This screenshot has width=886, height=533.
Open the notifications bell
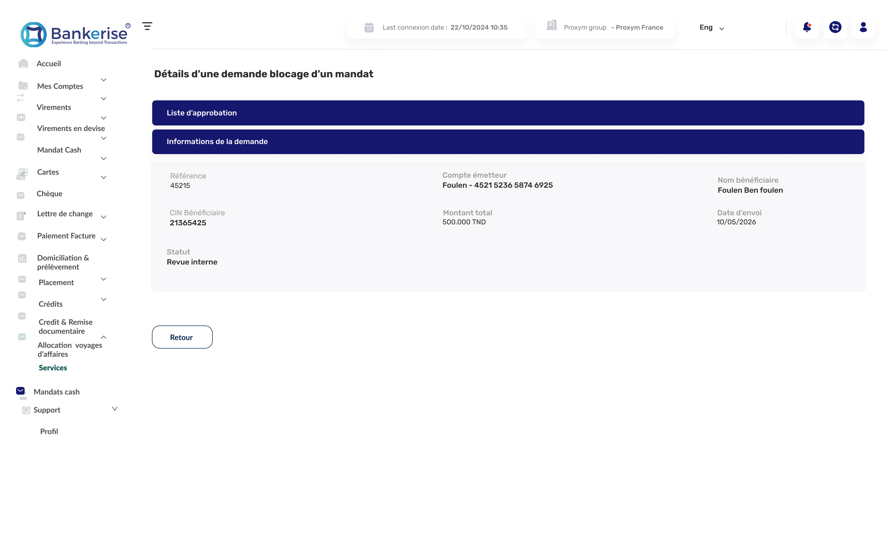(807, 27)
